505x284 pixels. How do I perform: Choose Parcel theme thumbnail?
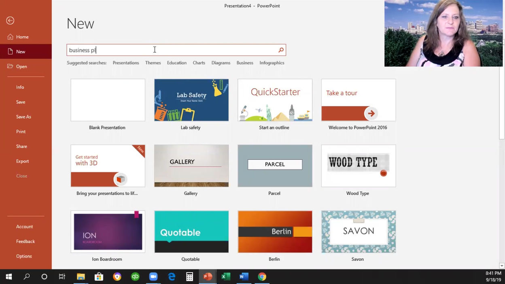[275, 166]
